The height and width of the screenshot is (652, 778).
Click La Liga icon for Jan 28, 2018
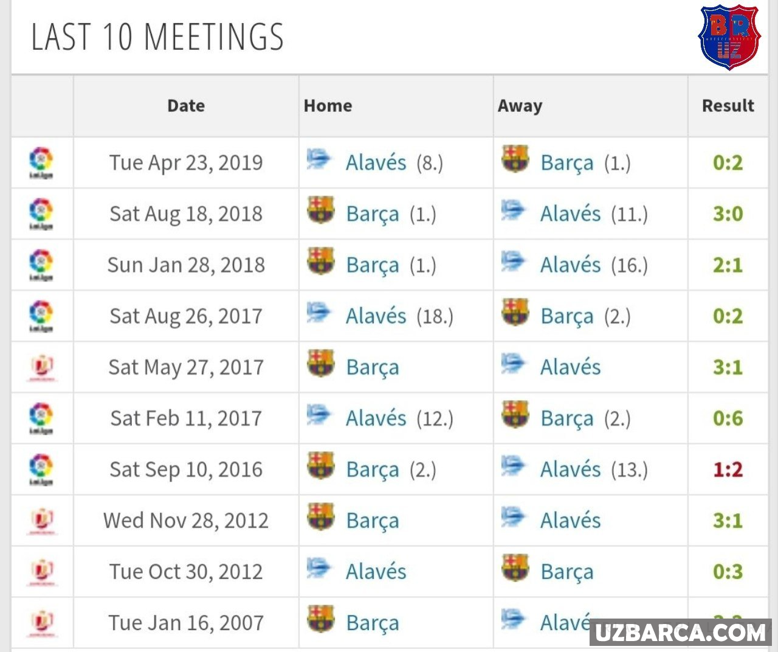click(41, 265)
